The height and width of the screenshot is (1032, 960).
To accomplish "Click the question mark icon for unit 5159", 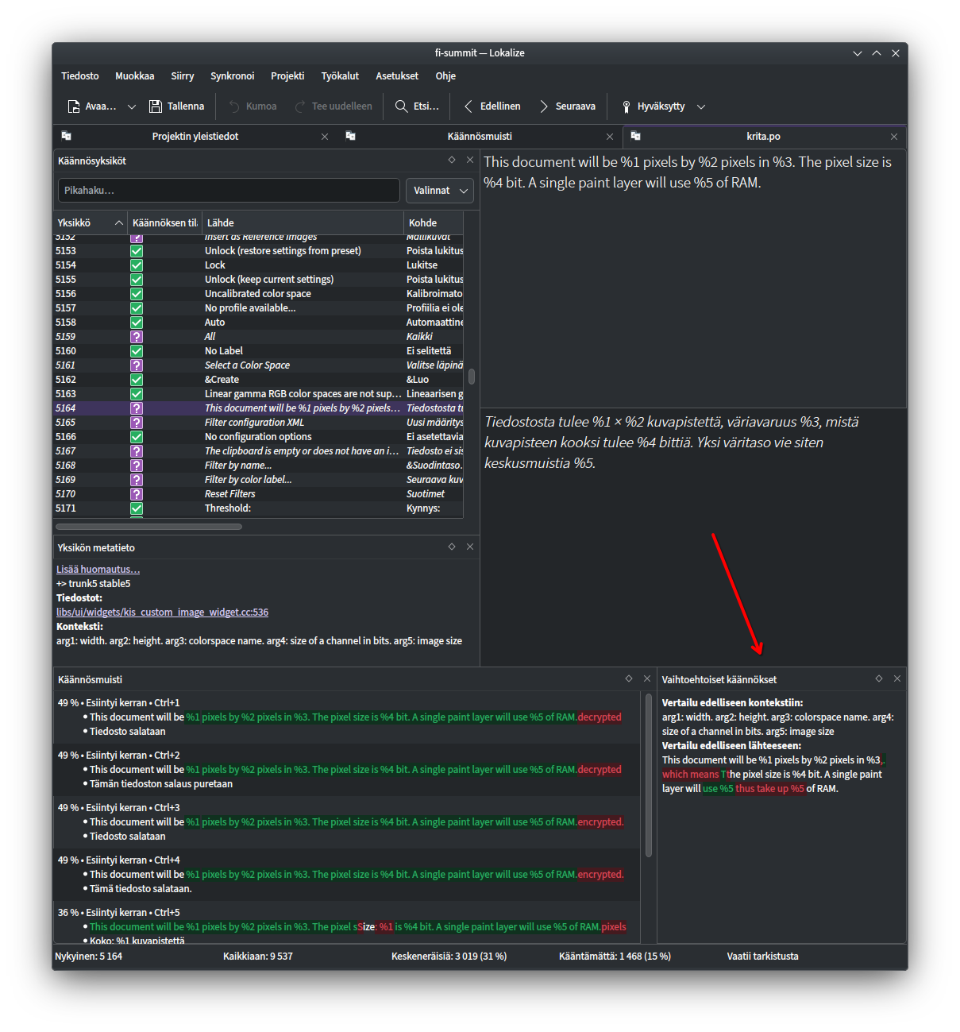I will click(x=137, y=337).
